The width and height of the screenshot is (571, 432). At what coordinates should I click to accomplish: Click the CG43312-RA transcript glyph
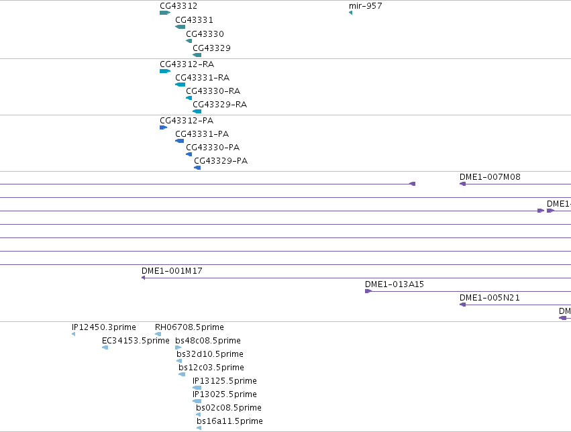tap(165, 71)
